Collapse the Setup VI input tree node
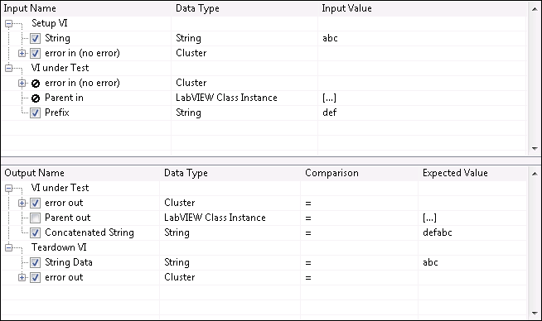This screenshot has height=321, width=542. 8,23
